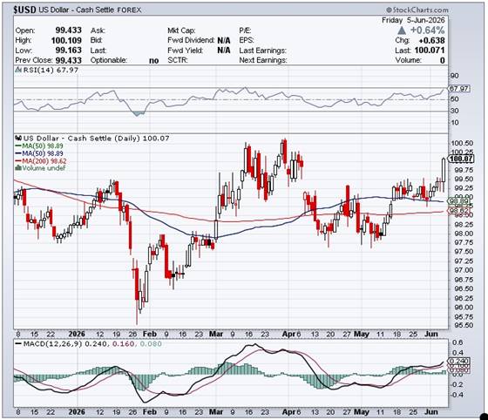
Task: Click the $USD ticker symbol in the header
Action: [24, 10]
